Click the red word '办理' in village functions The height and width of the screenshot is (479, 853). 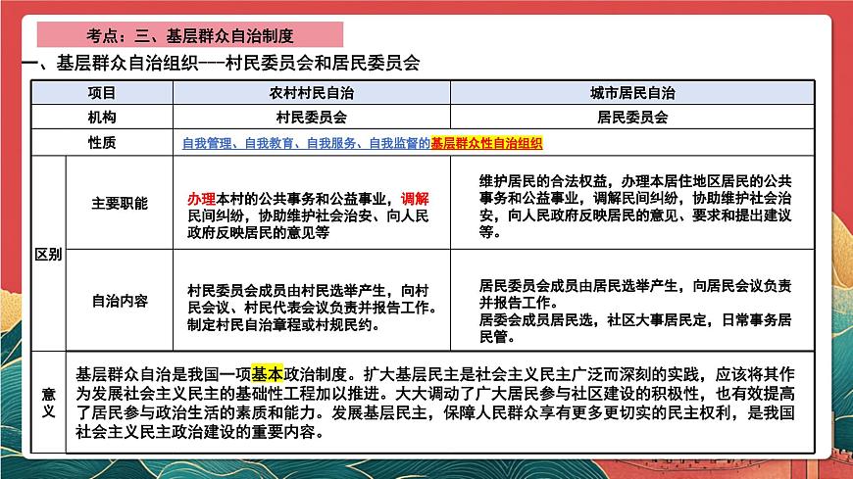coord(201,199)
